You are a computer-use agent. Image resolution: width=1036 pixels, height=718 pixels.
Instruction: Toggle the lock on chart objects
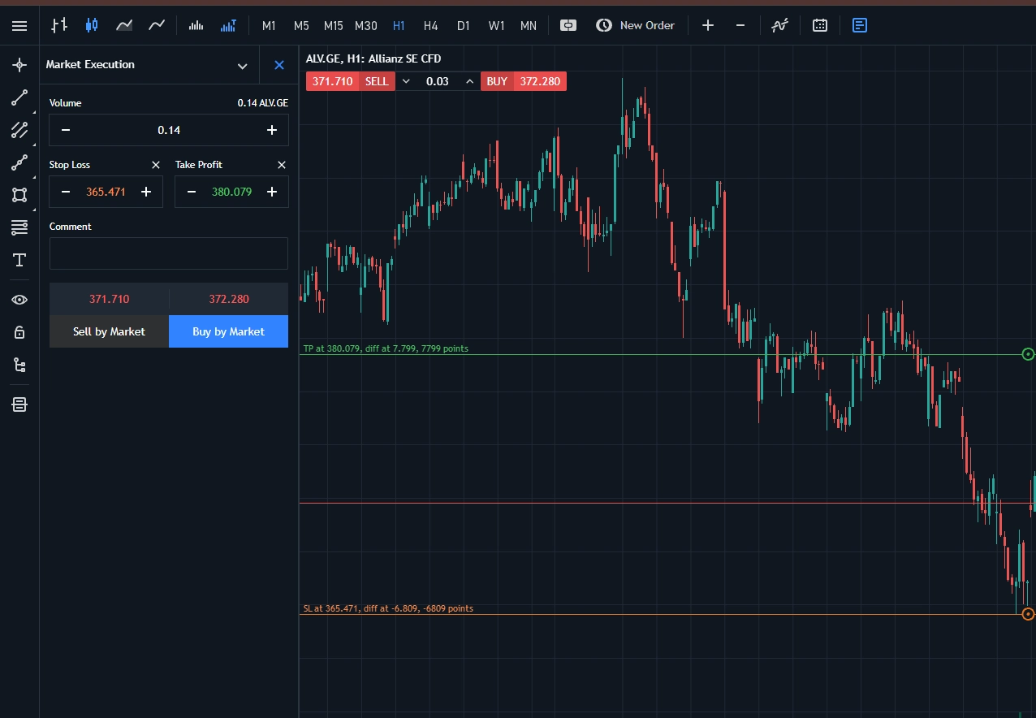[x=19, y=331]
